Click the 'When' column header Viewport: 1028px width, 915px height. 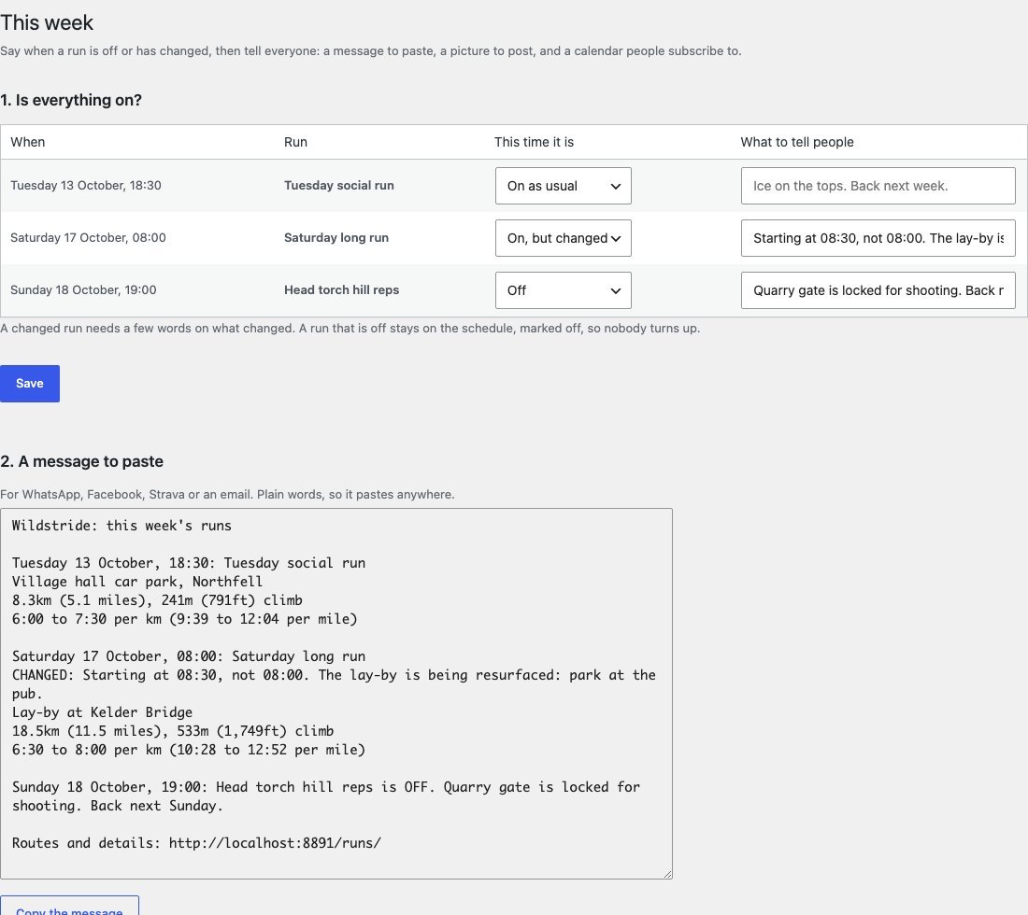[27, 142]
